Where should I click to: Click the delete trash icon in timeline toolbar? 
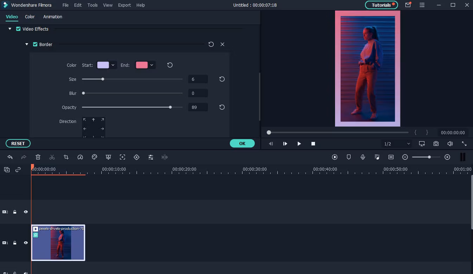point(38,157)
